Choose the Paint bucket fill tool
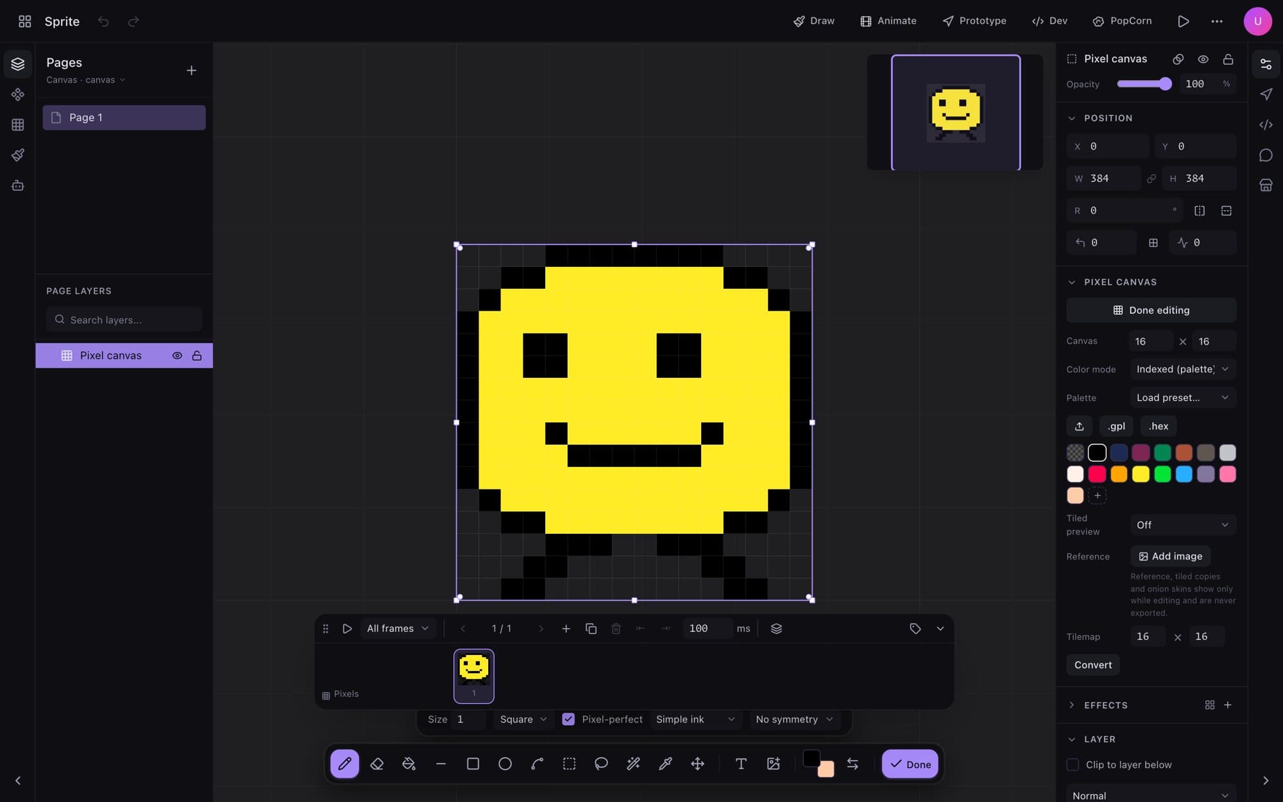Viewport: 1283px width, 802px height. [409, 764]
